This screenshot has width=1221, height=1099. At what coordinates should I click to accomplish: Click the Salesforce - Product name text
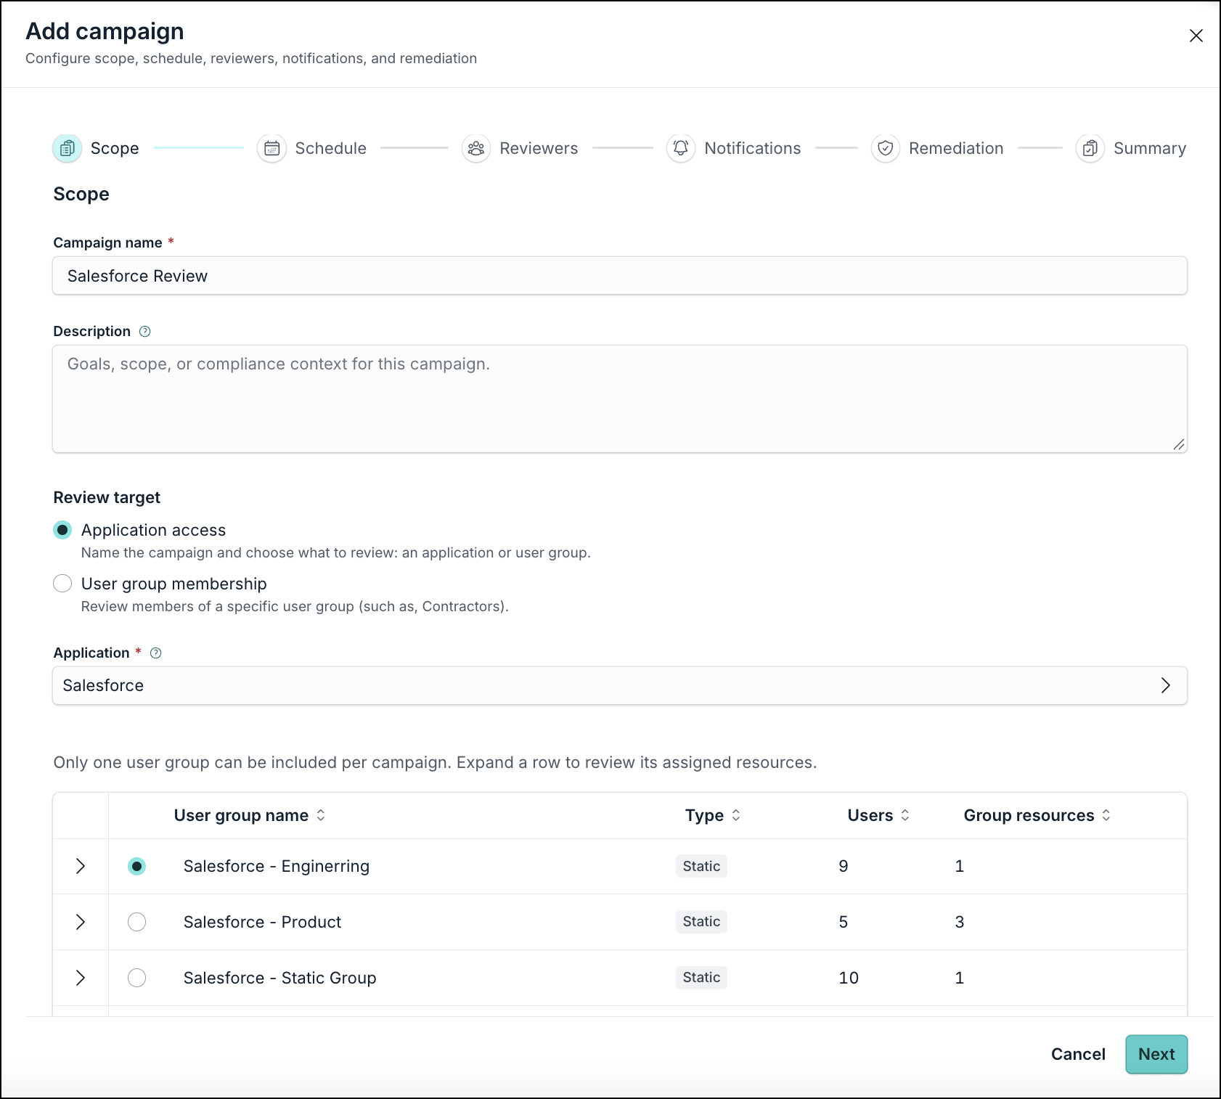coord(262,922)
